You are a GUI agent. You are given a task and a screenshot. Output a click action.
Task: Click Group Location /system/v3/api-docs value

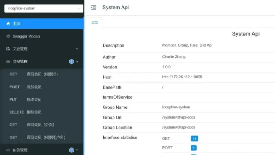coord(179,128)
